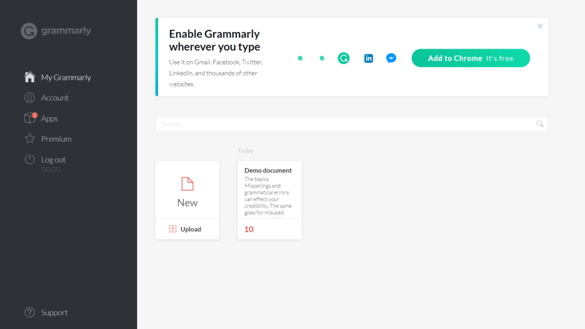
Task: Click the green Grammarly G banner icon
Action: point(343,58)
